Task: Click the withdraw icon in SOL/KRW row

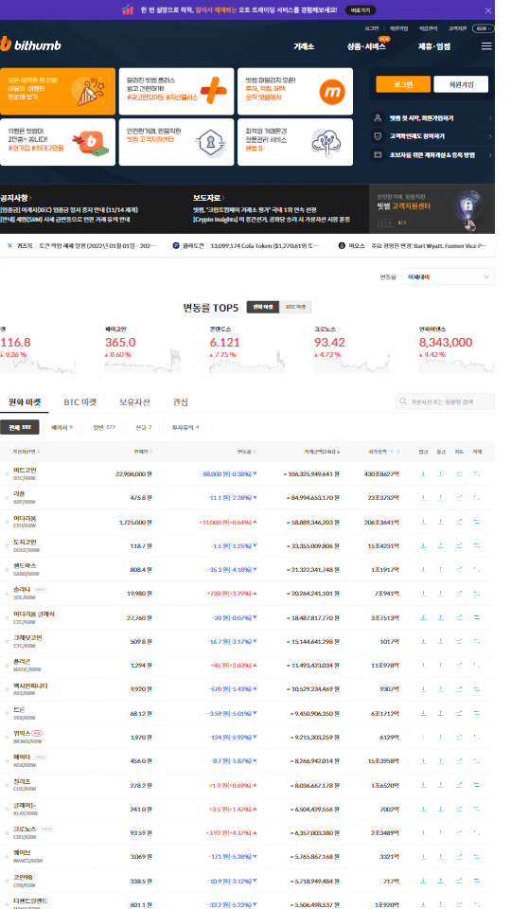Action: click(441, 593)
